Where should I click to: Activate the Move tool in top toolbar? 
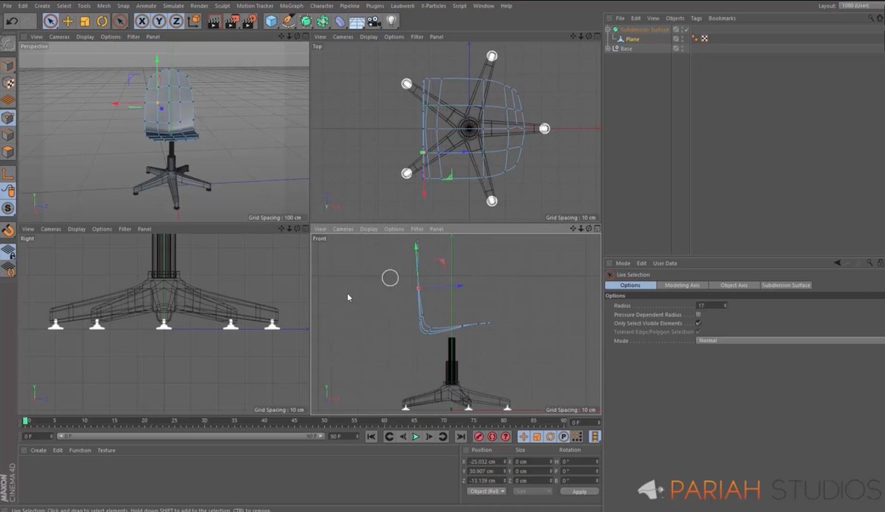point(68,22)
